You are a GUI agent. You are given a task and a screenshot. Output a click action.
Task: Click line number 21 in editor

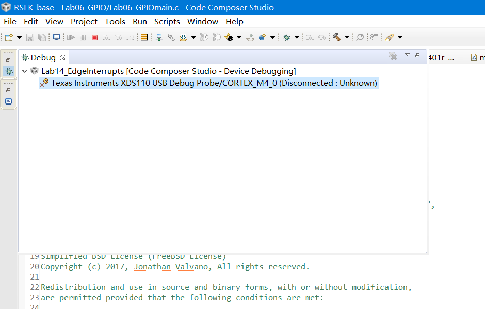[35, 277]
